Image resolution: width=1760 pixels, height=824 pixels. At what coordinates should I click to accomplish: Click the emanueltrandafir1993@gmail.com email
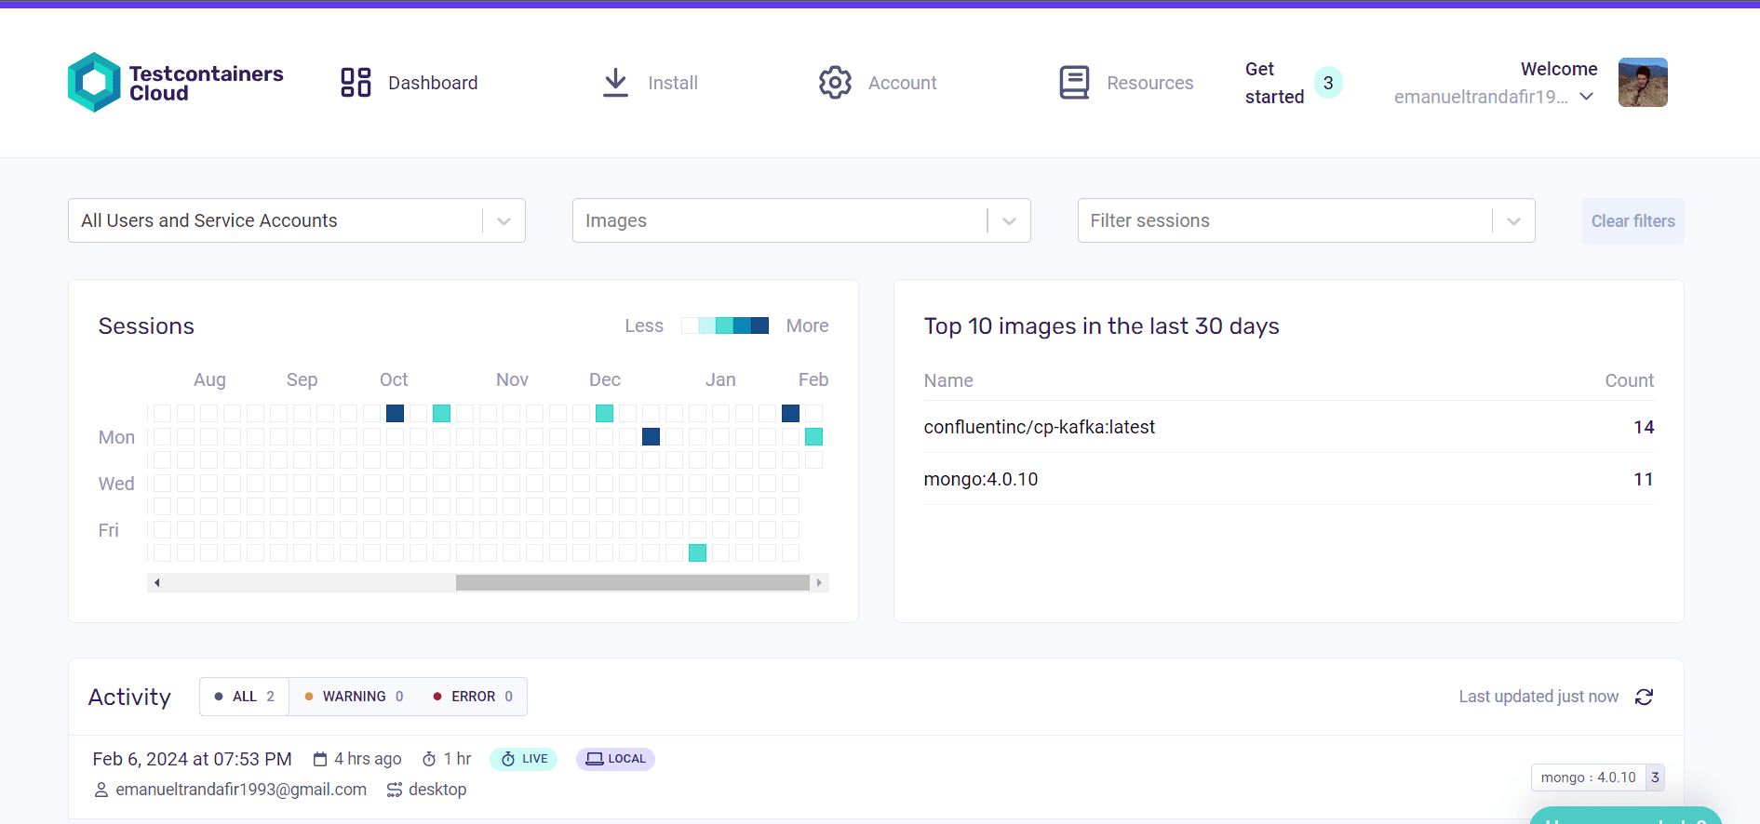[241, 790]
